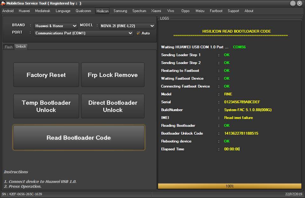The image size is (305, 198).
Task: Click the Read Bootloader Code button
Action: point(79,138)
